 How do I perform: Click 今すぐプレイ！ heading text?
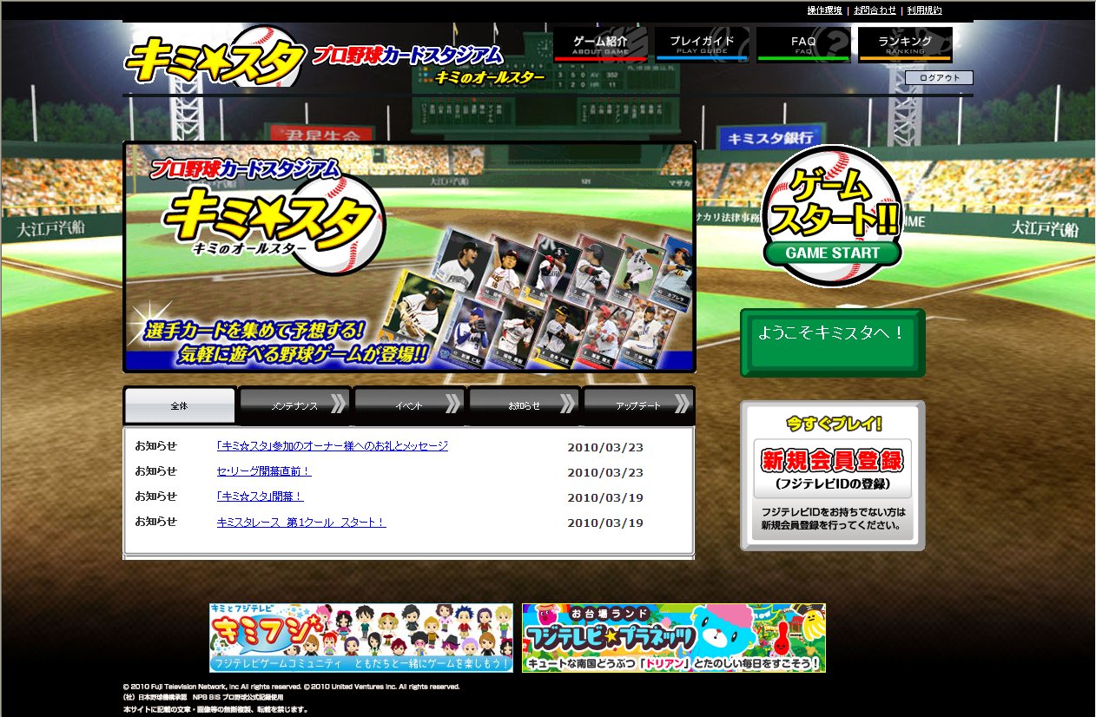point(834,424)
